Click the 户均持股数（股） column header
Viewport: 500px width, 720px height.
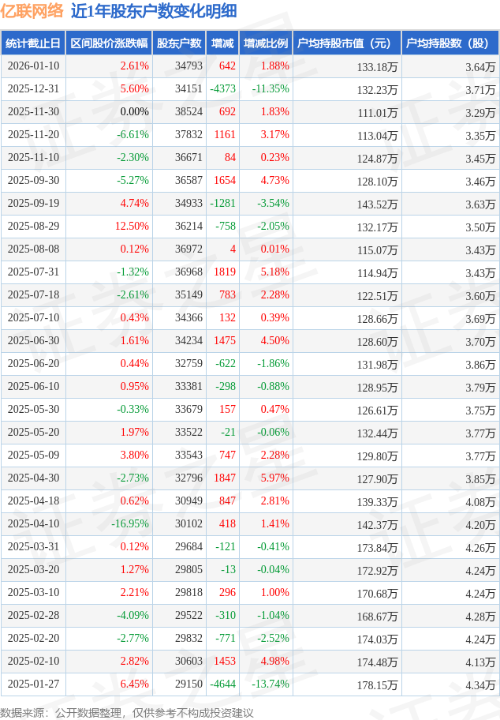click(450, 43)
